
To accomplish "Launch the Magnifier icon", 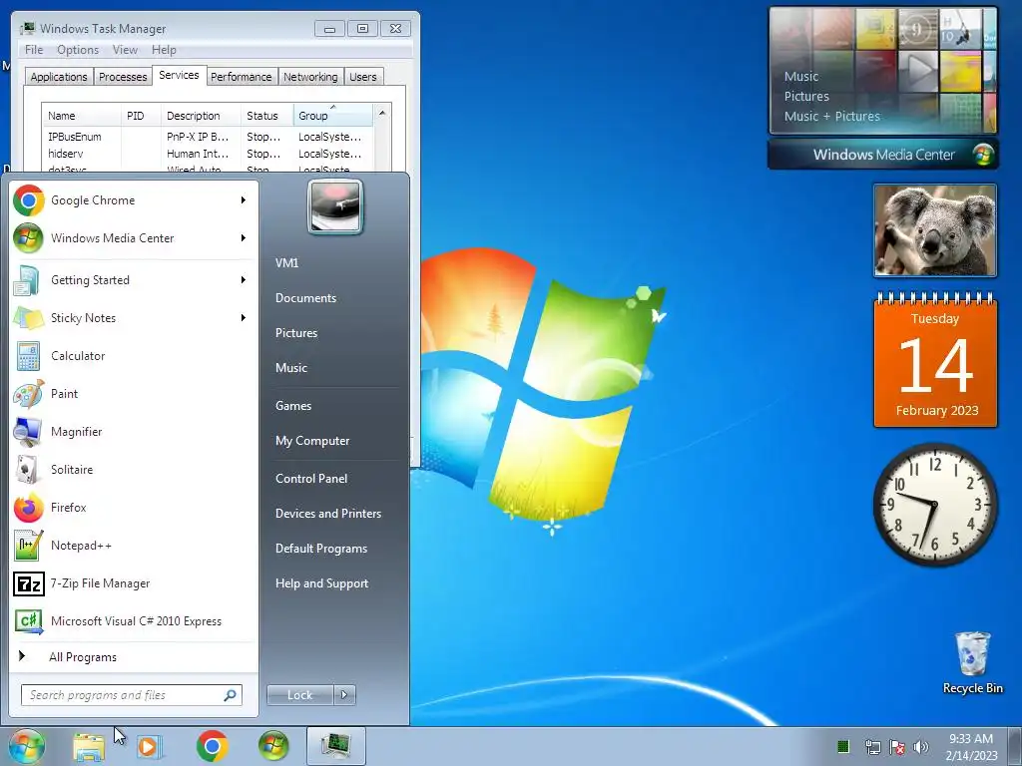I will (x=28, y=431).
